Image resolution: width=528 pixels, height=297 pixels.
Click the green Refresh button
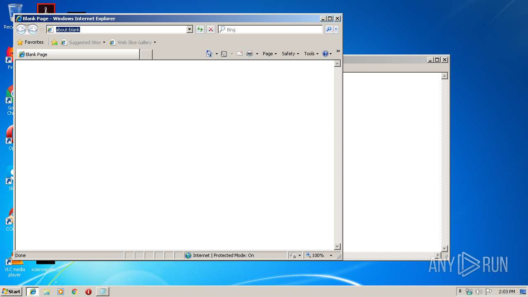point(200,29)
